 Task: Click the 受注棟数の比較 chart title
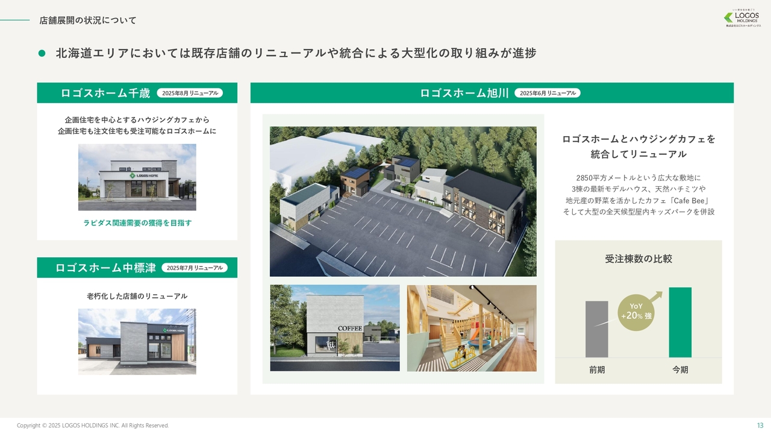638,259
